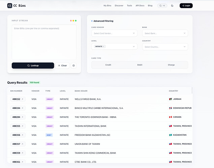Open BIN 400194 details arrow
The width and height of the screenshot is (214, 168).
click(23, 108)
